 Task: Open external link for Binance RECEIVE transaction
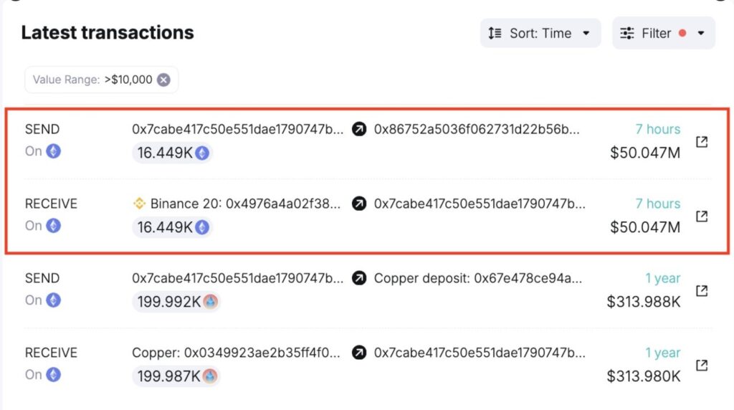coord(701,216)
